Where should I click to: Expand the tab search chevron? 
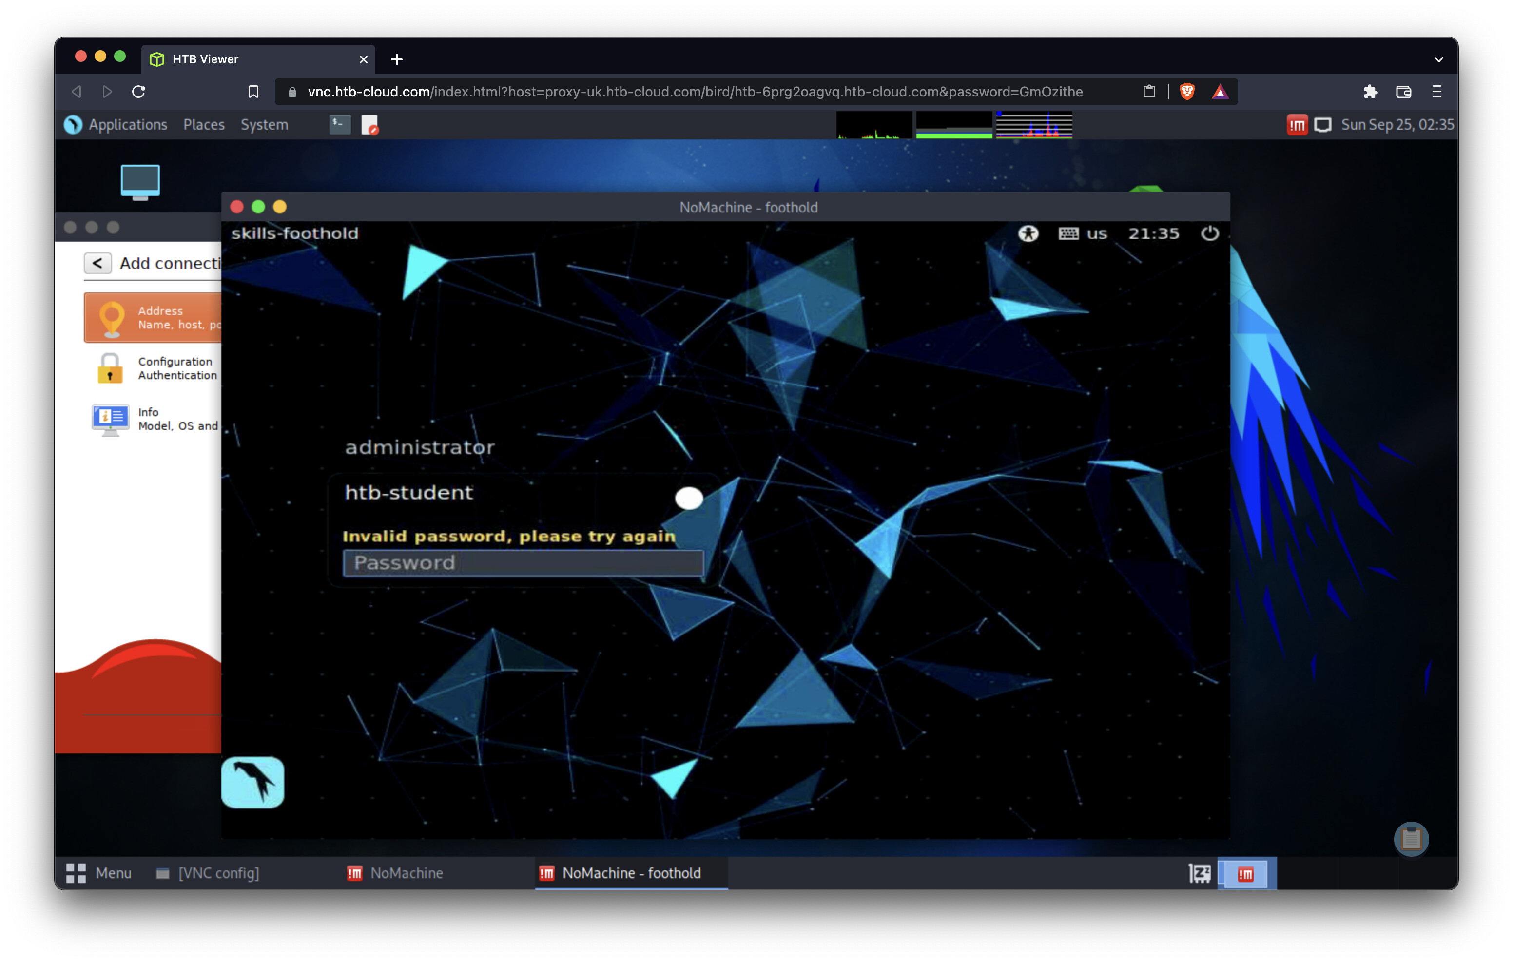[x=1438, y=59]
